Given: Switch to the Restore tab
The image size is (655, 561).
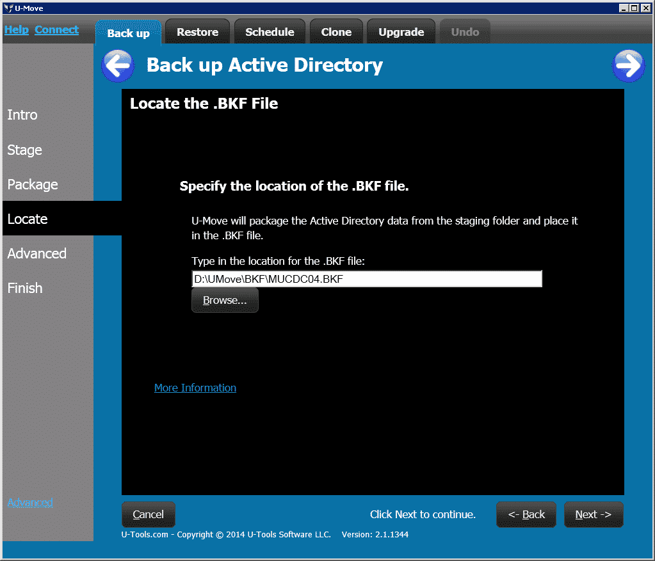Looking at the screenshot, I should pos(198,32).
